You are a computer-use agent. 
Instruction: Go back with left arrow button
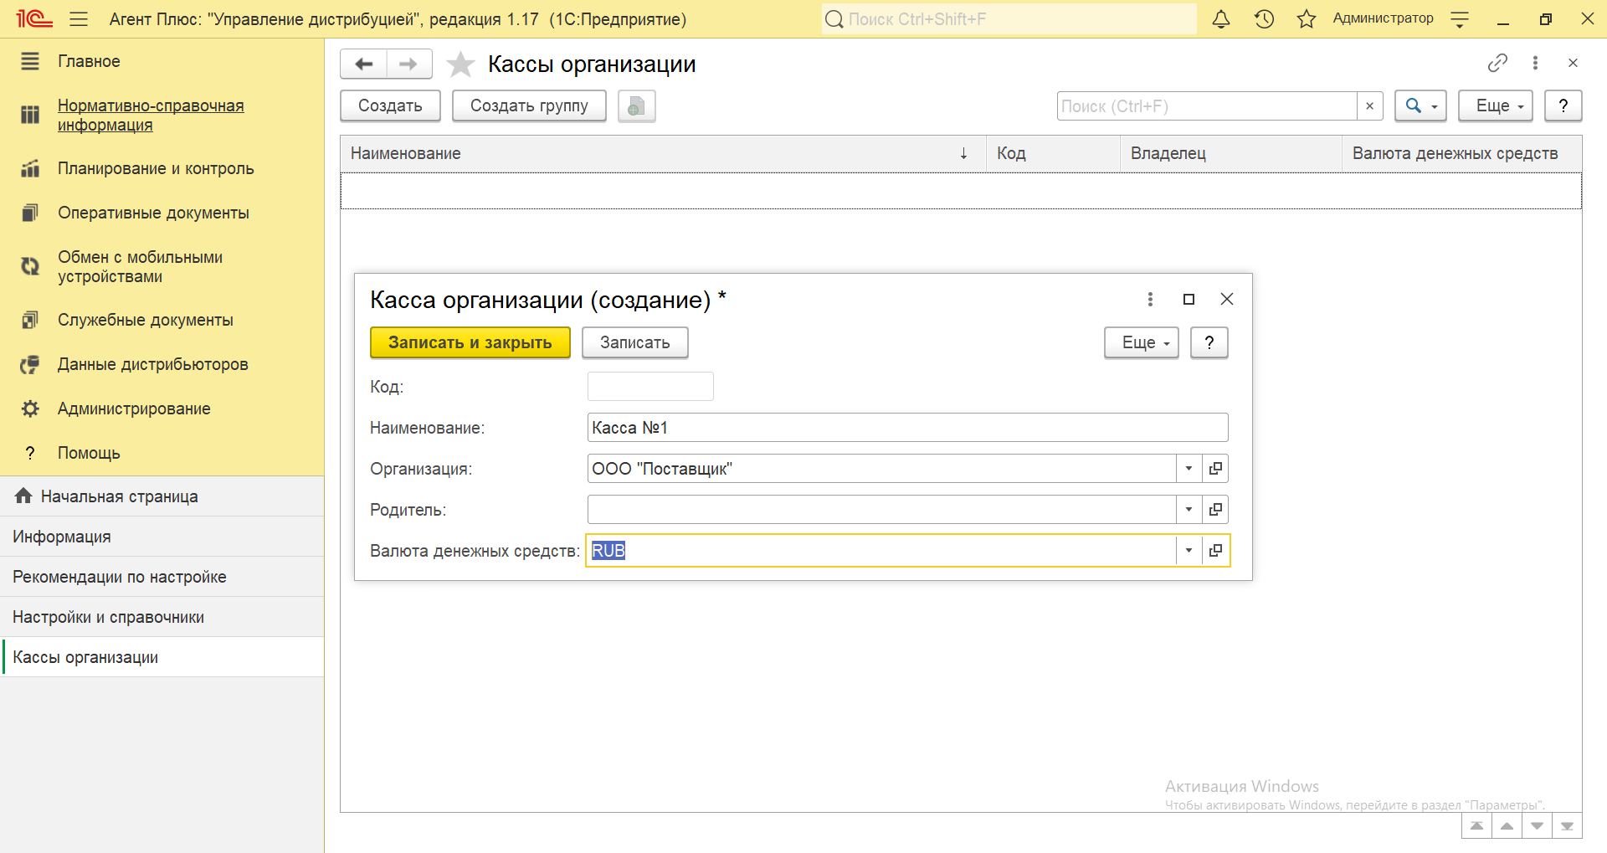click(364, 64)
